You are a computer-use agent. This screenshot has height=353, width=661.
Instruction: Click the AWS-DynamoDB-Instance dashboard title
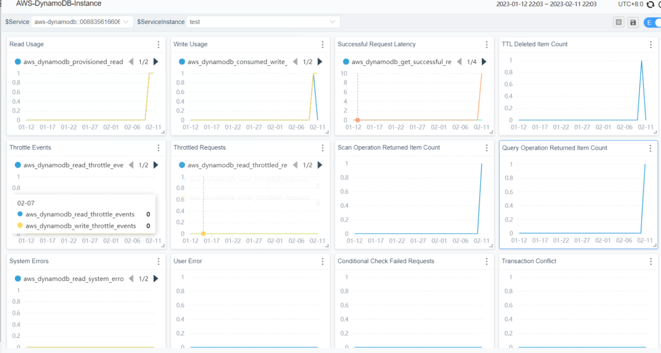(x=59, y=4)
